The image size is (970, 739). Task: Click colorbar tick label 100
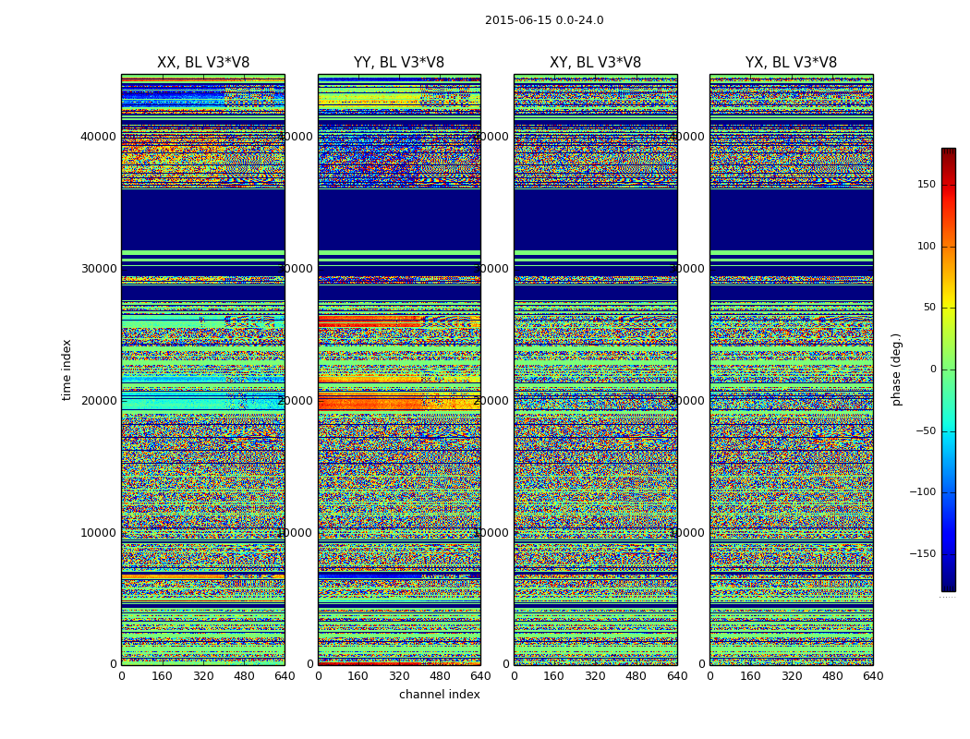927,246
